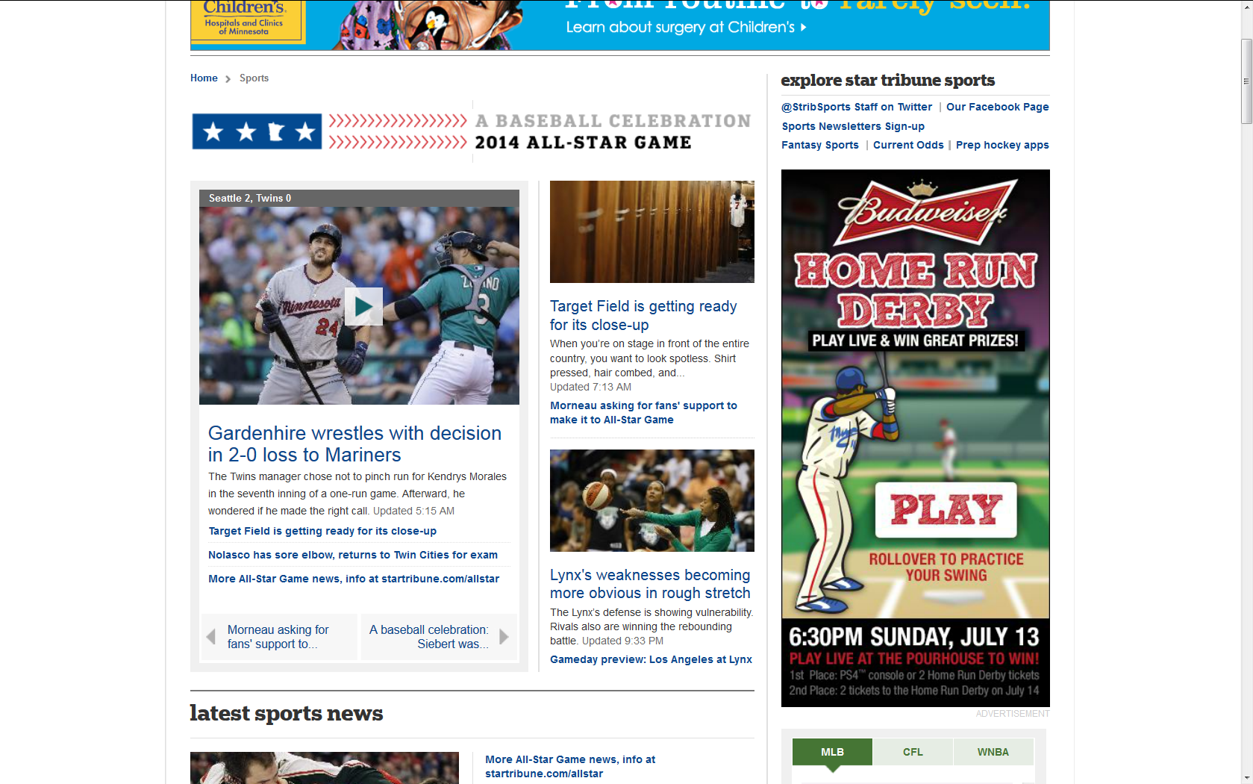Click the left carousel arrow for Morneau story
The image size is (1253, 784).
pos(212,636)
